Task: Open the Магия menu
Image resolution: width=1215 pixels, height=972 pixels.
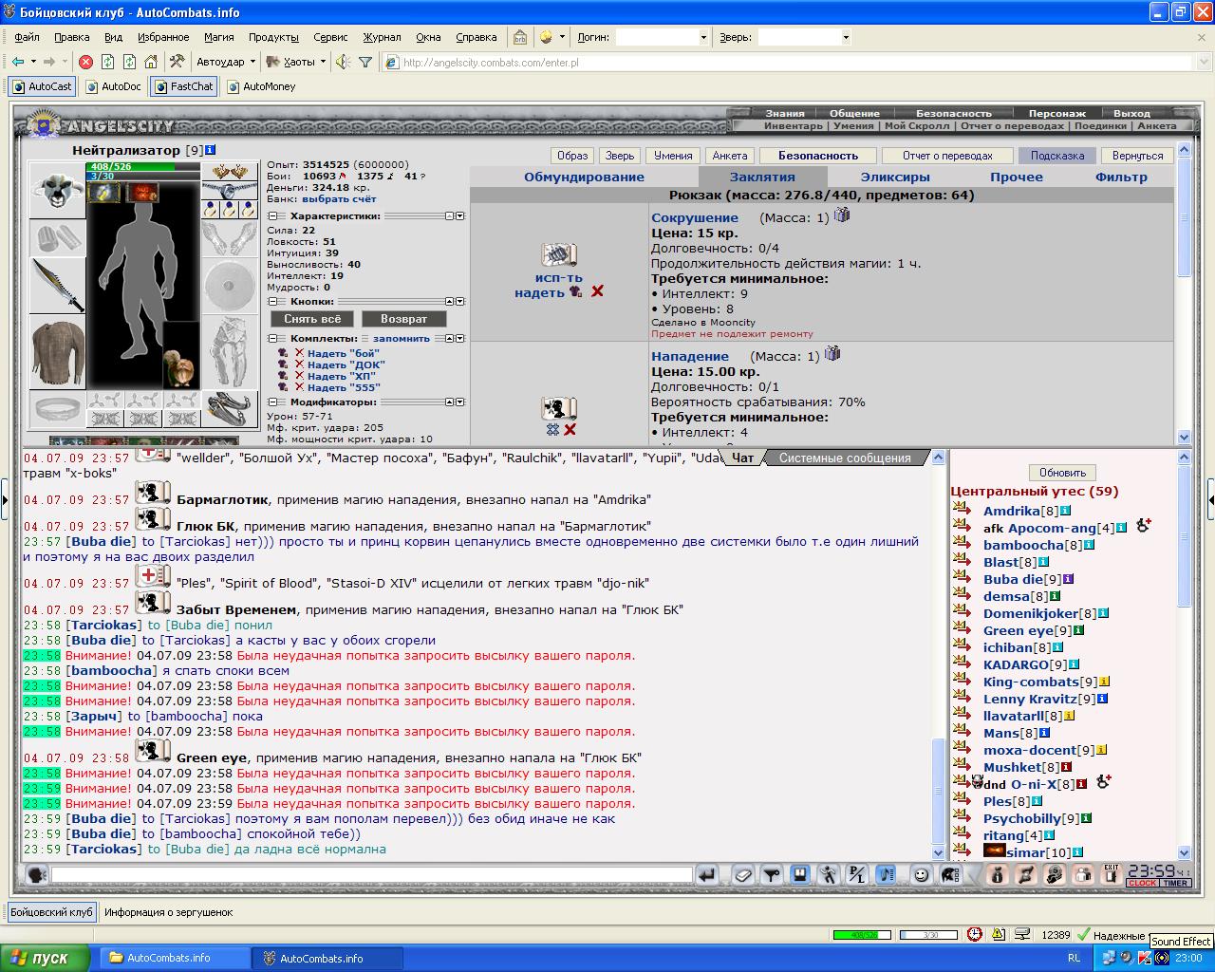Action: coord(218,37)
